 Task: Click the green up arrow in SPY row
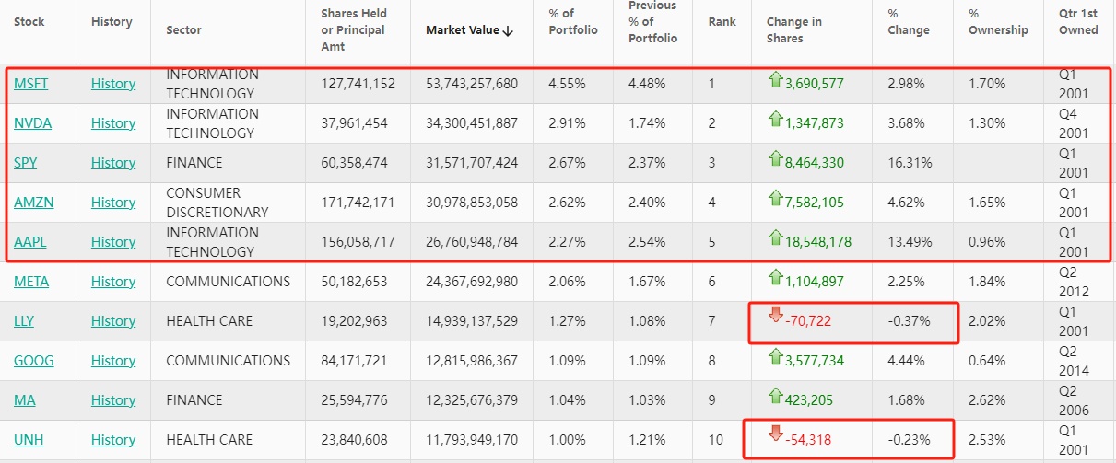click(x=775, y=160)
